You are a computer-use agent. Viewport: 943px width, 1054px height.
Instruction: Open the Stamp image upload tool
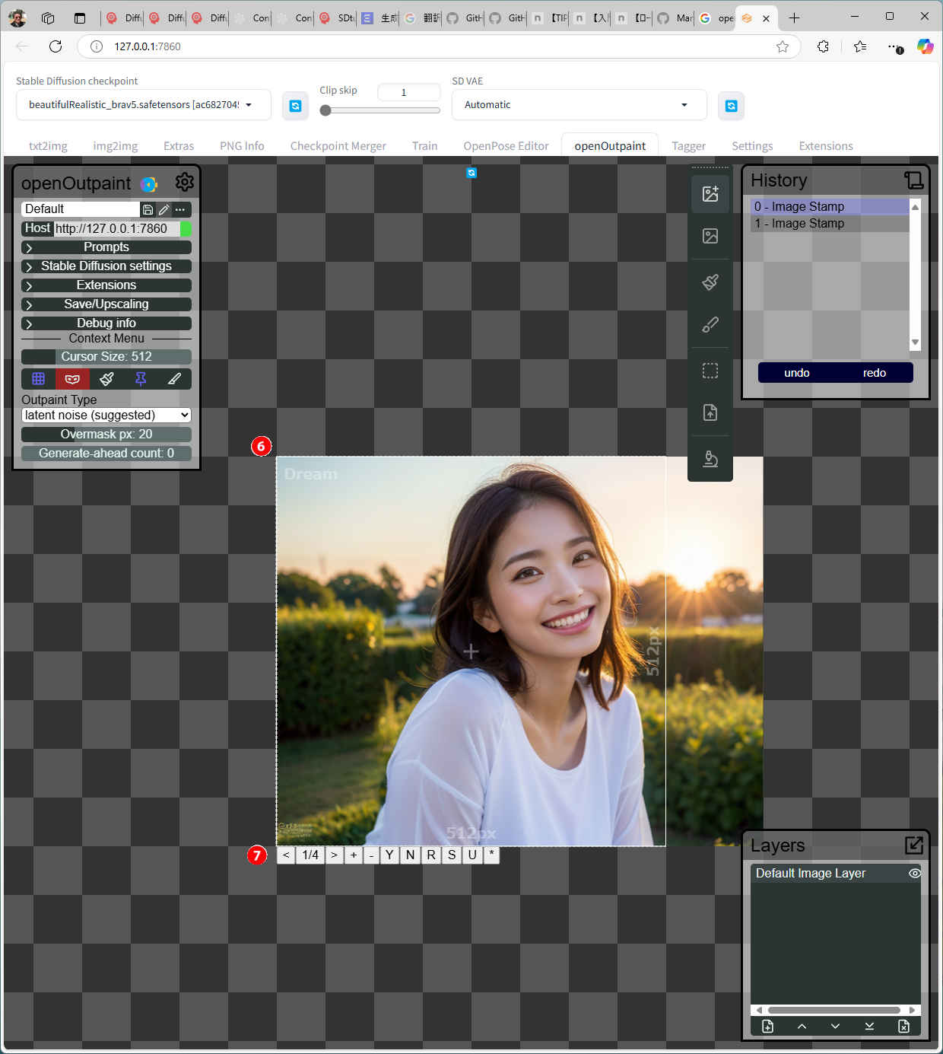pyautogui.click(x=710, y=412)
